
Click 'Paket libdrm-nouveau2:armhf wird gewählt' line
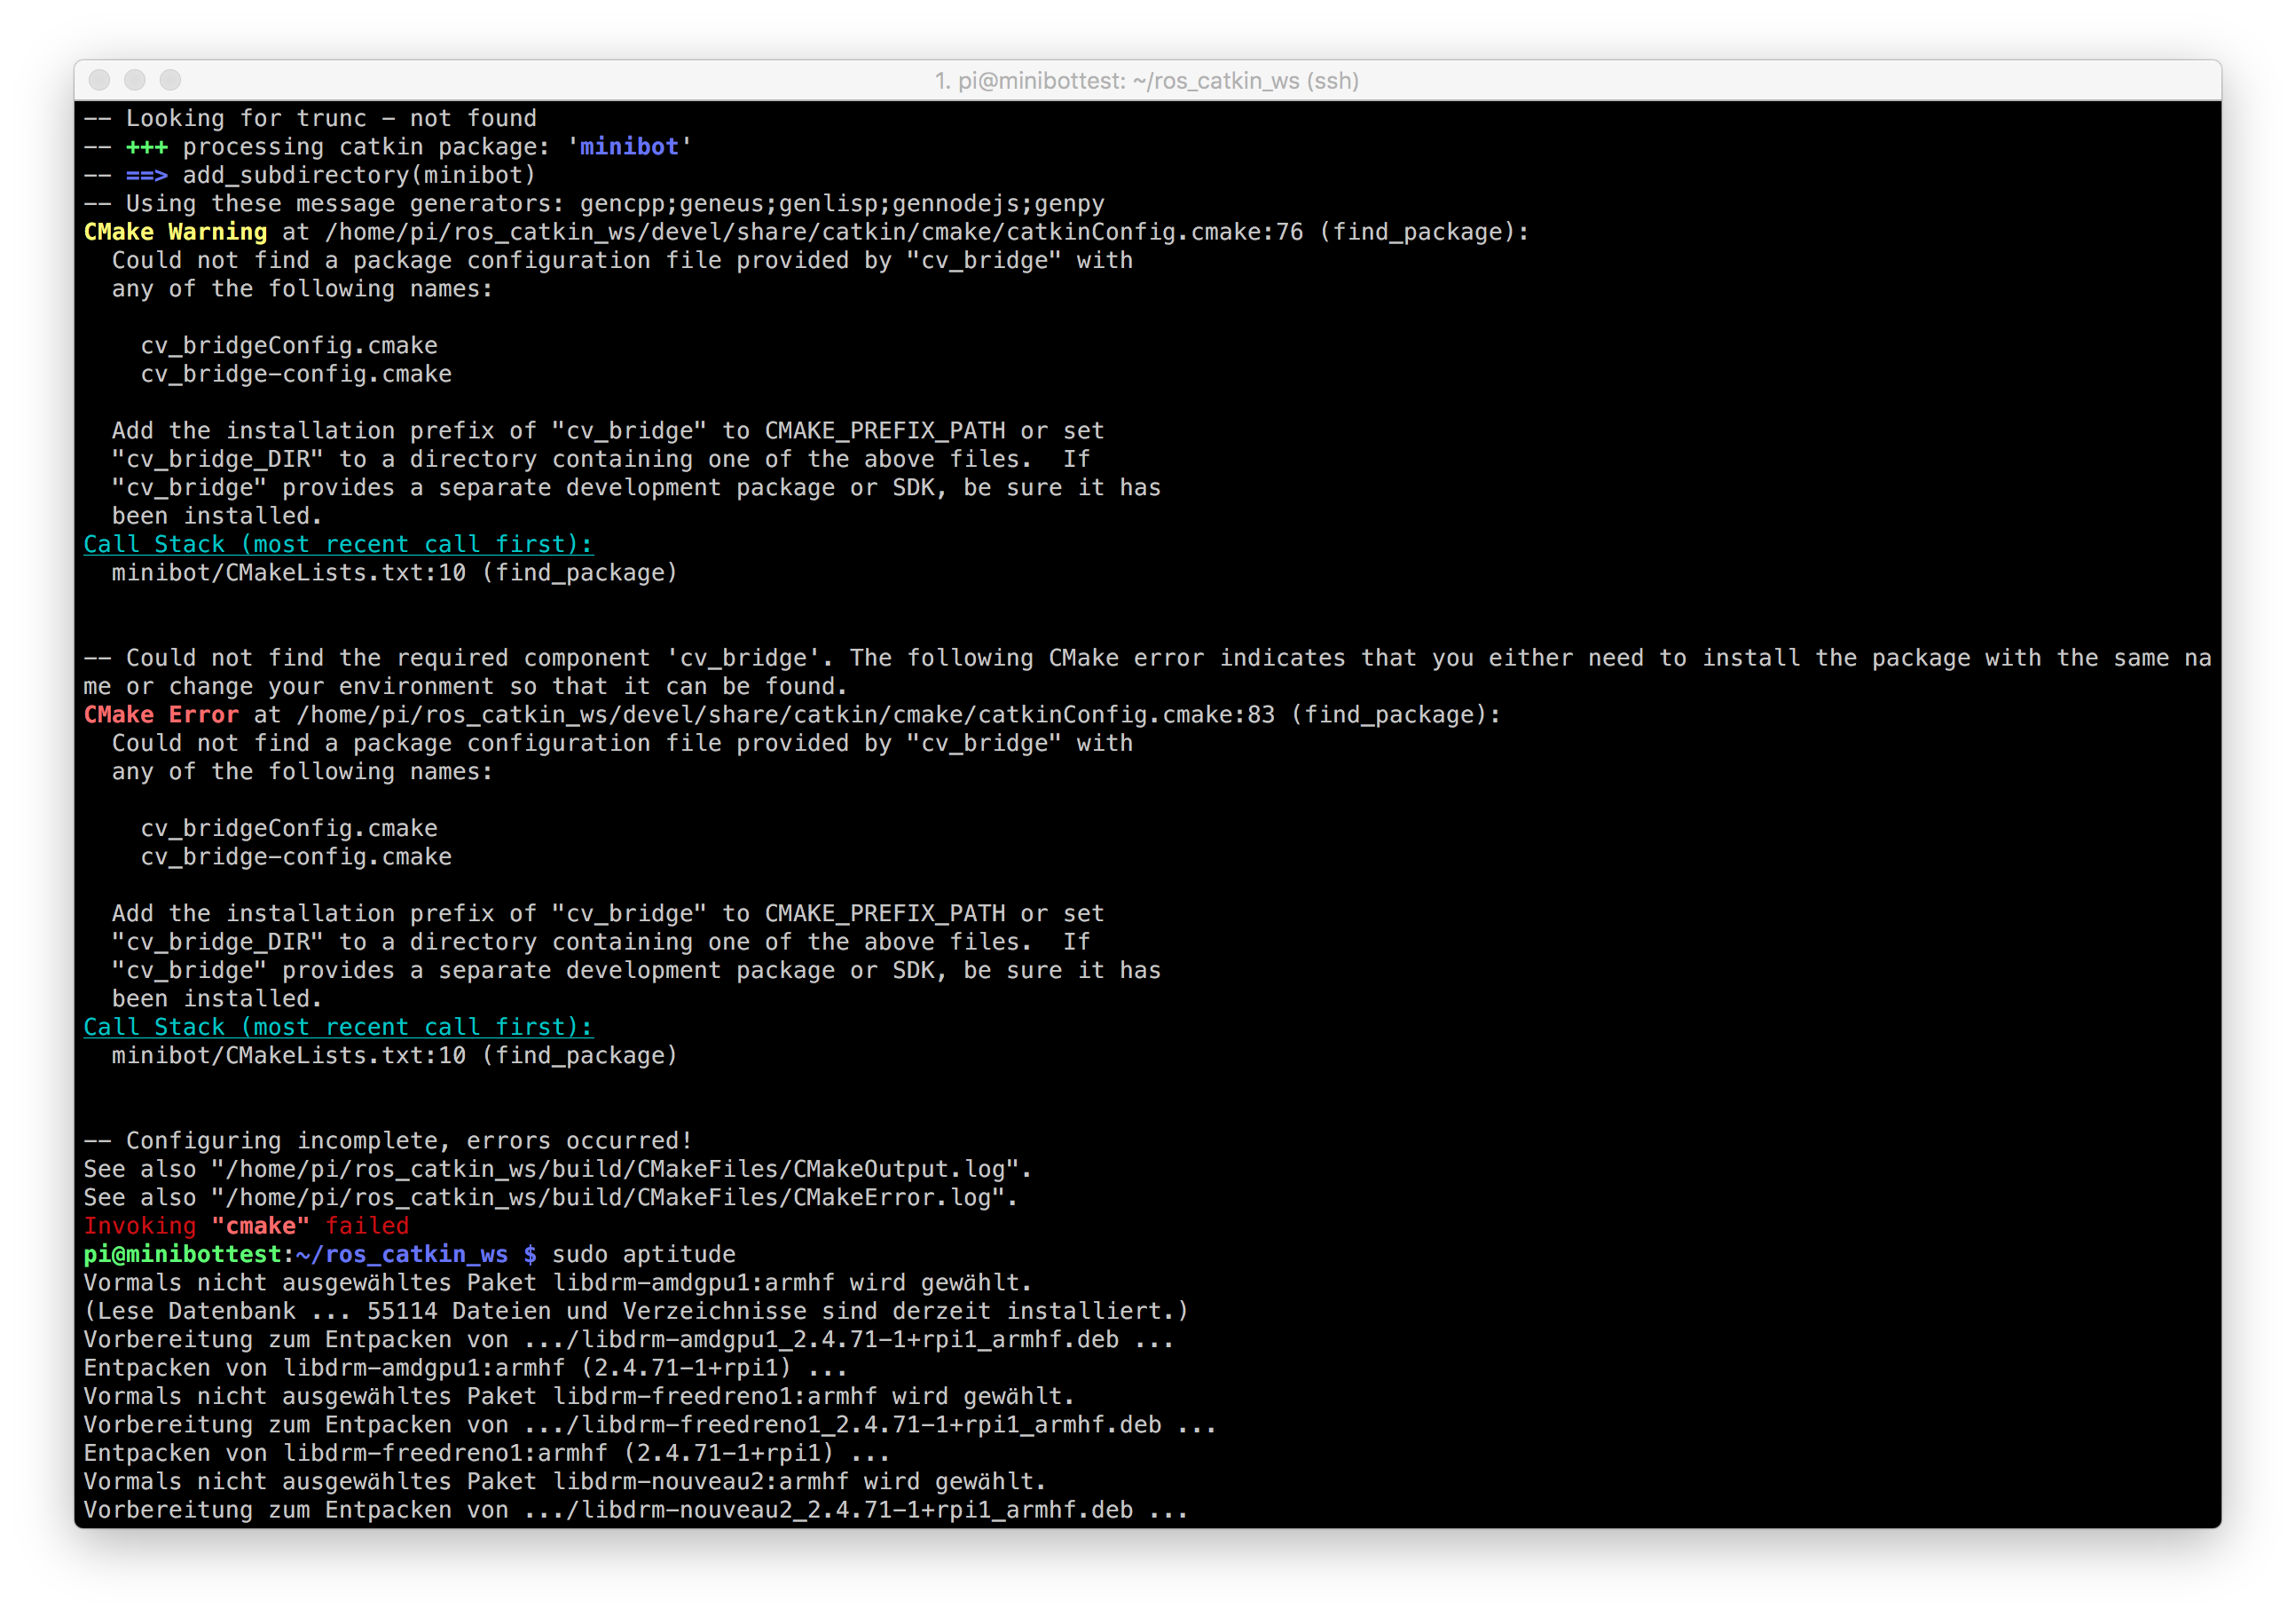pos(565,1482)
